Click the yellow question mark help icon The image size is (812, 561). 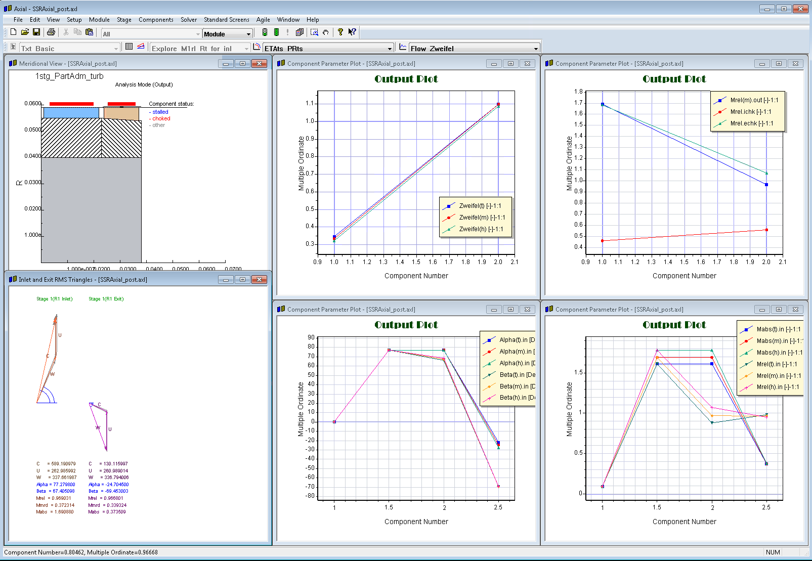tap(340, 32)
